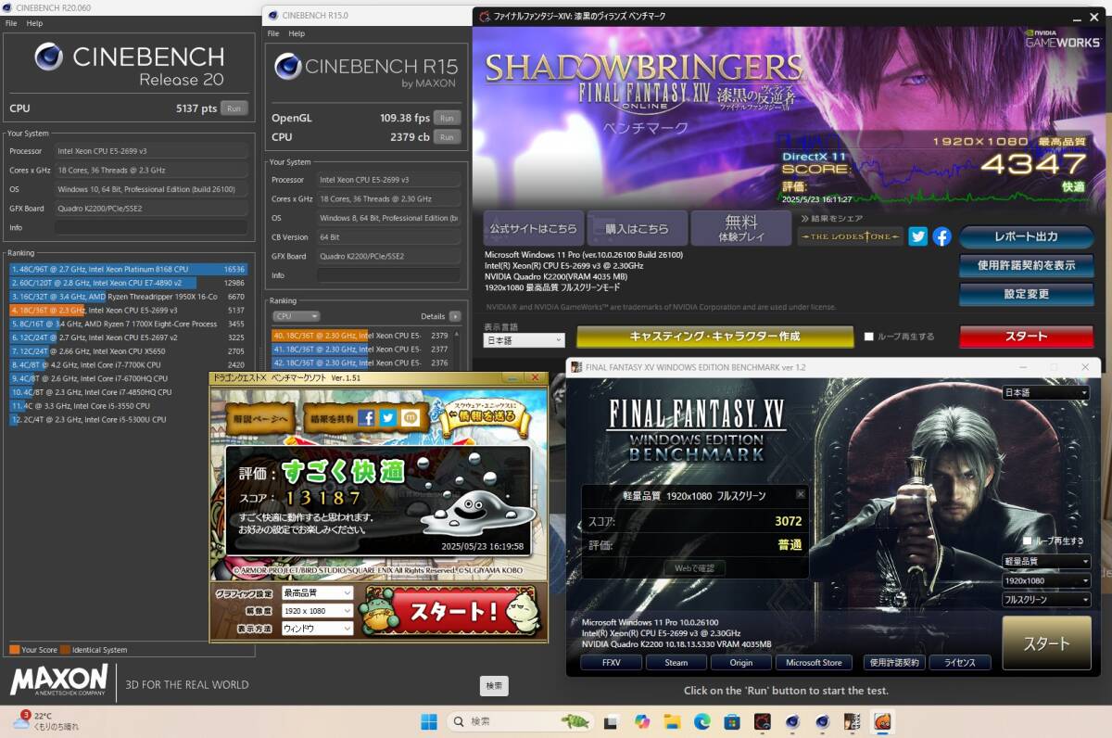Share Dragon Quest X result on Twitter
The width and height of the screenshot is (1112, 738).
388,417
